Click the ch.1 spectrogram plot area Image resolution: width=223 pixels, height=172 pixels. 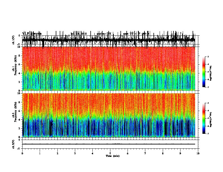click(x=109, y=69)
